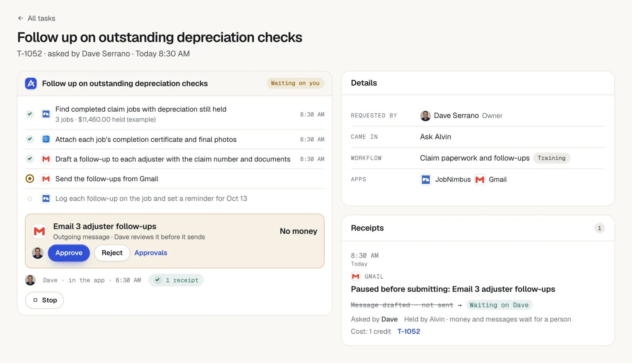This screenshot has width=632, height=363.
Task: Click 'Ask Alvin' in Came In row
Action: coord(436,137)
